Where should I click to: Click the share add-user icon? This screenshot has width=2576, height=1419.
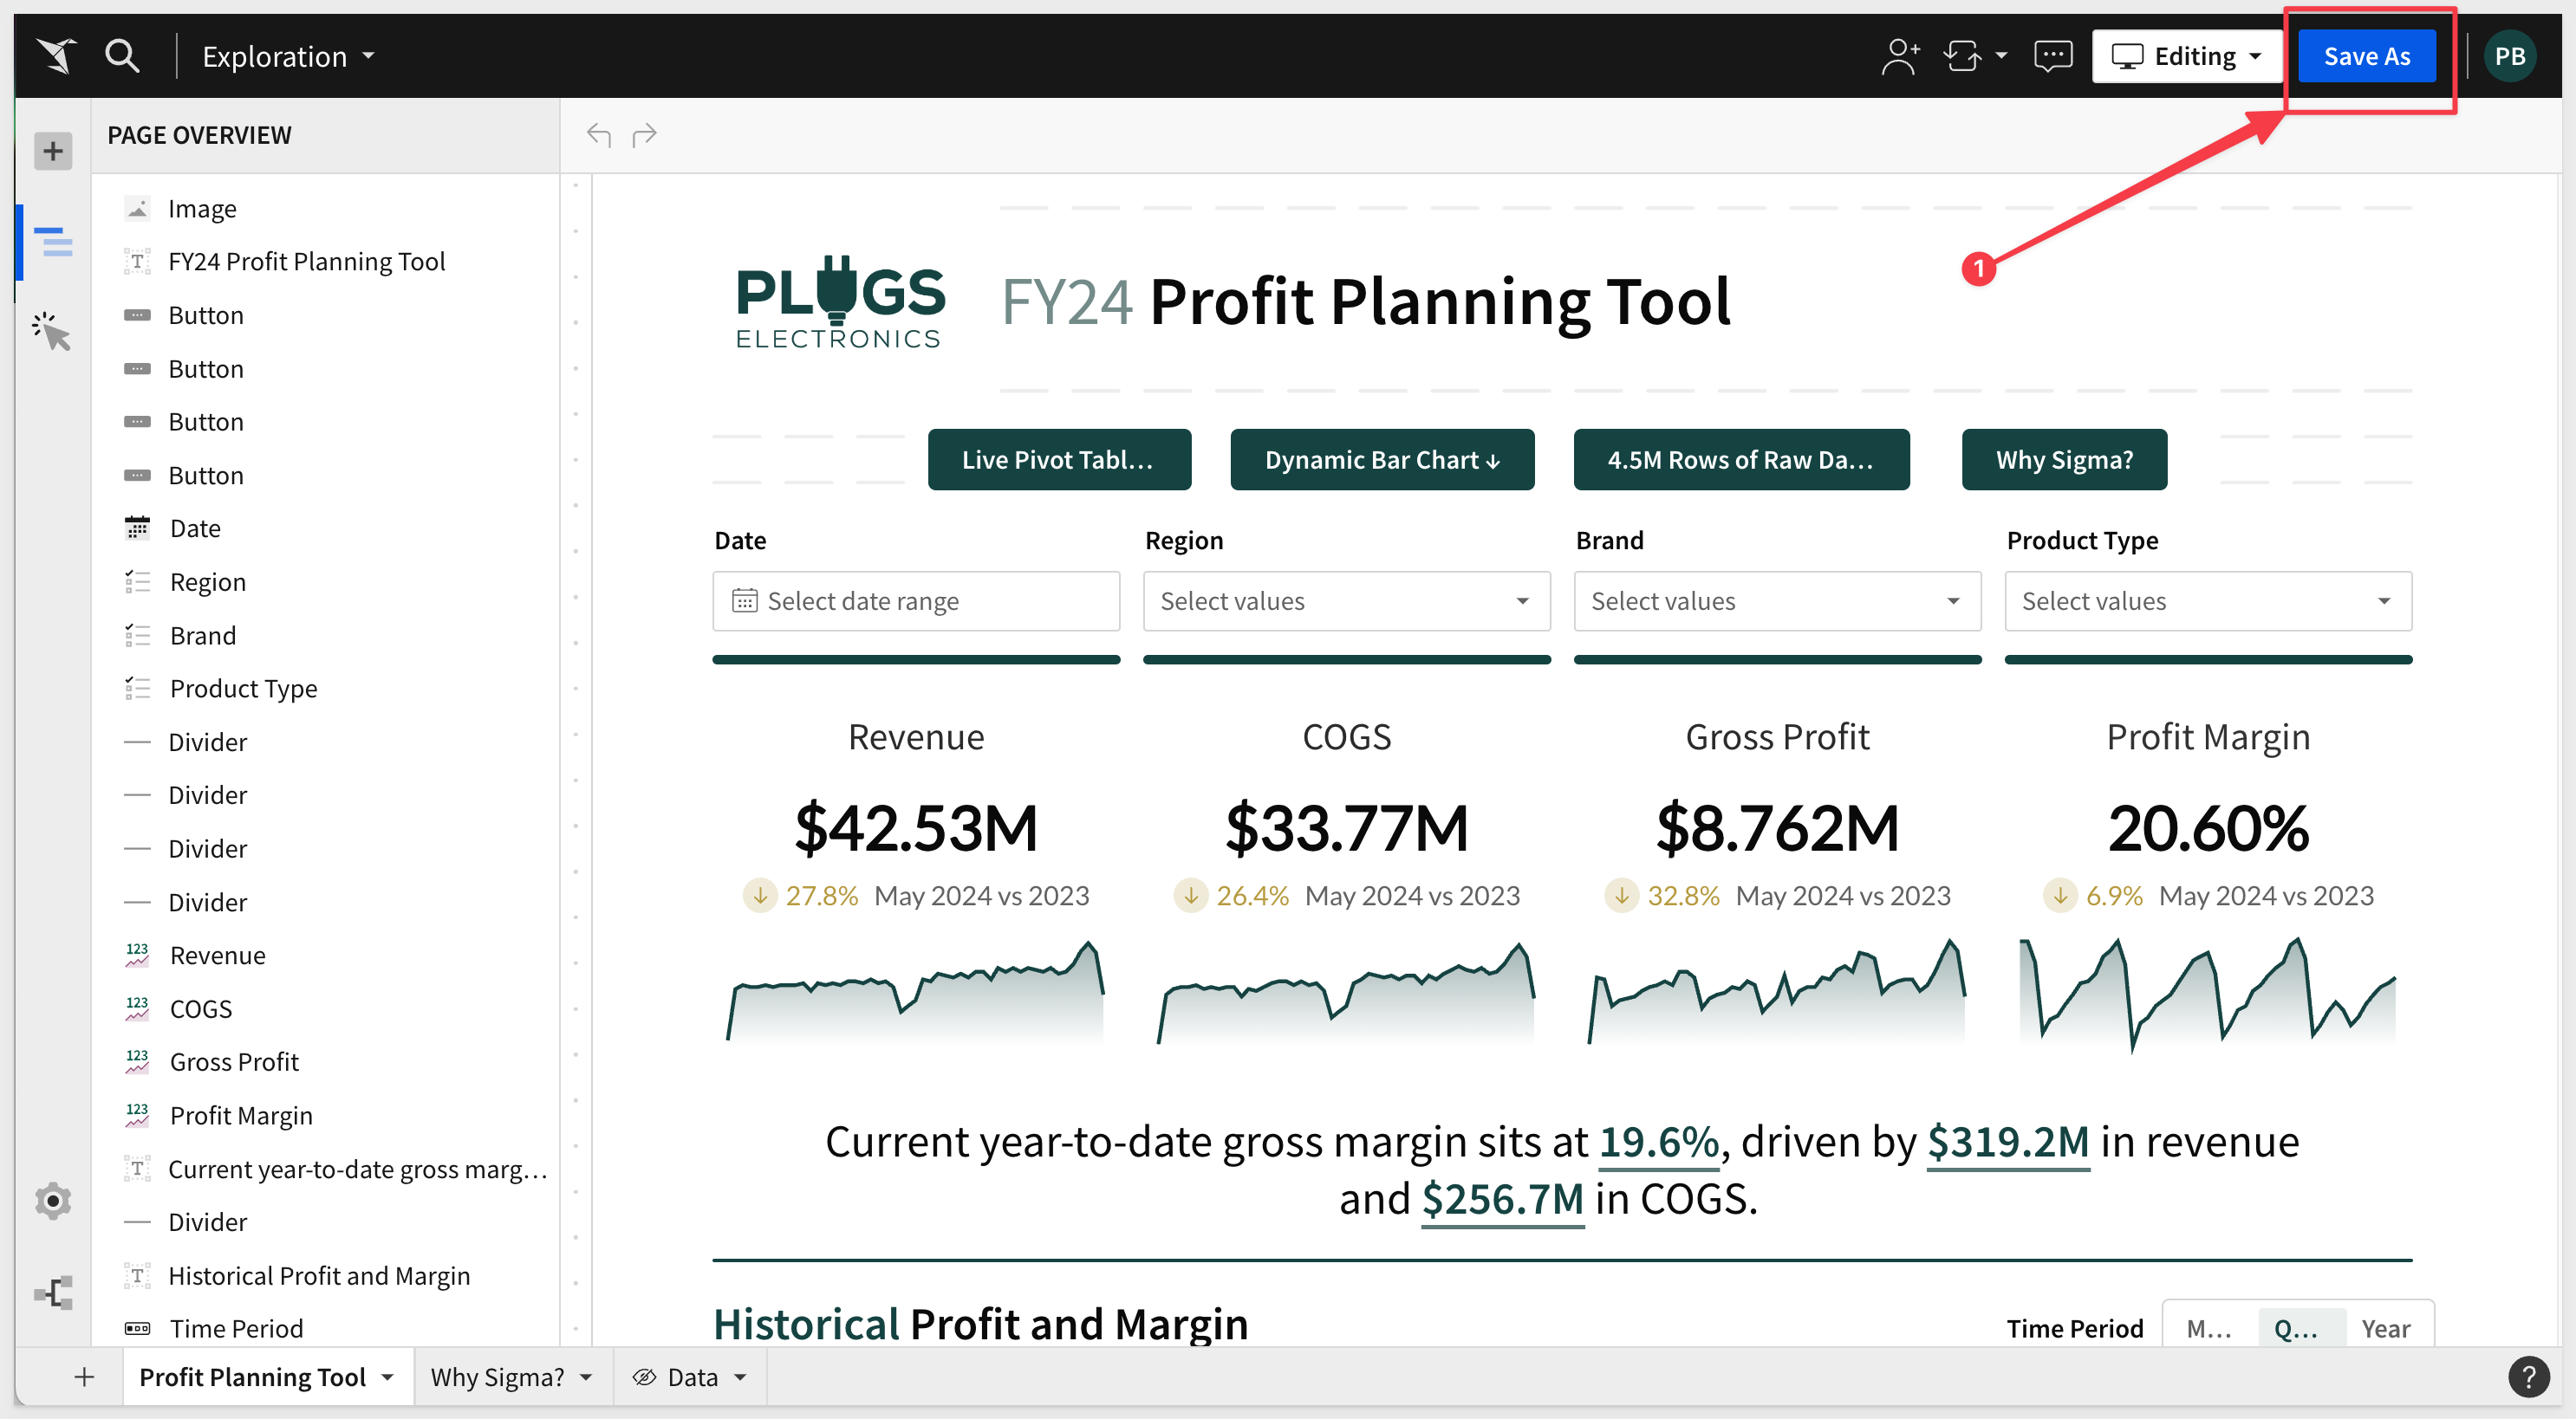pos(1899,56)
